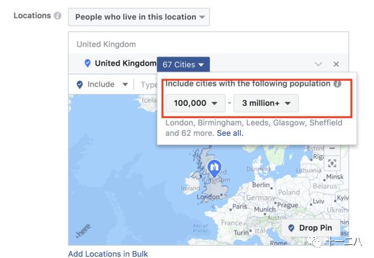Click the map zoom out minus button
374x258 pixels.
pos(332,149)
